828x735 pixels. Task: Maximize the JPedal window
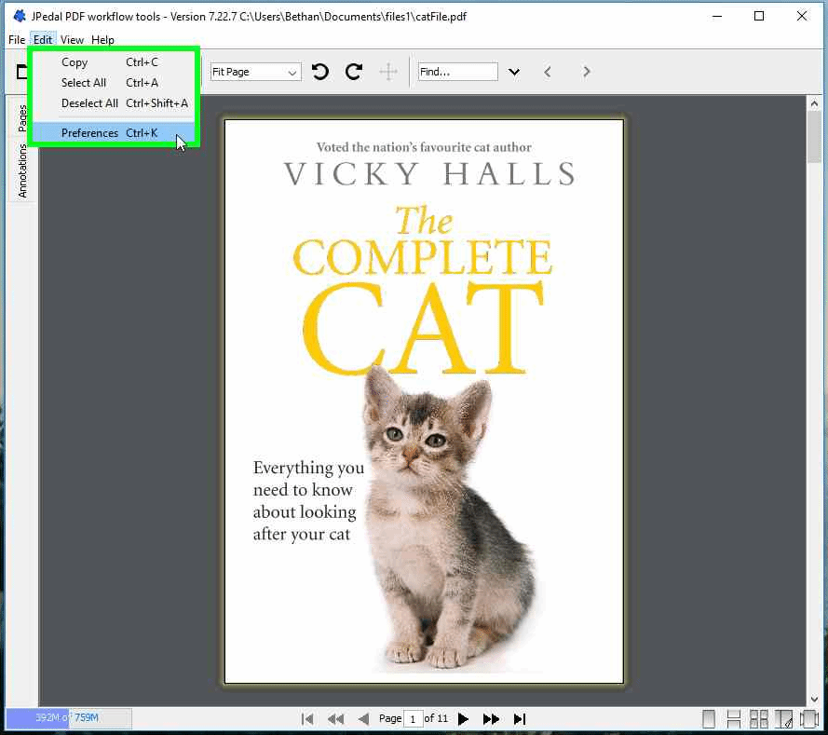[759, 17]
